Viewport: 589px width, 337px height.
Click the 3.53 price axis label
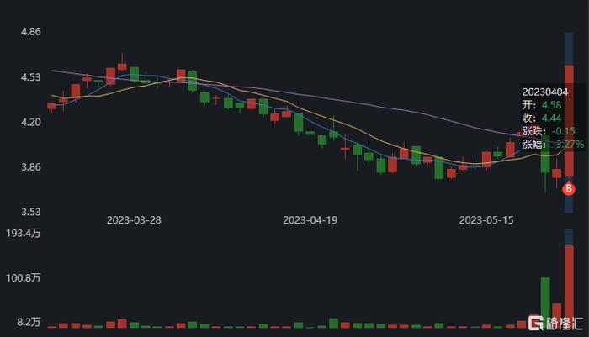tap(31, 212)
